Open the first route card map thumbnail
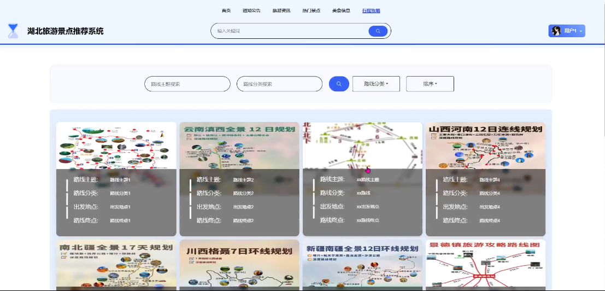 116,145
